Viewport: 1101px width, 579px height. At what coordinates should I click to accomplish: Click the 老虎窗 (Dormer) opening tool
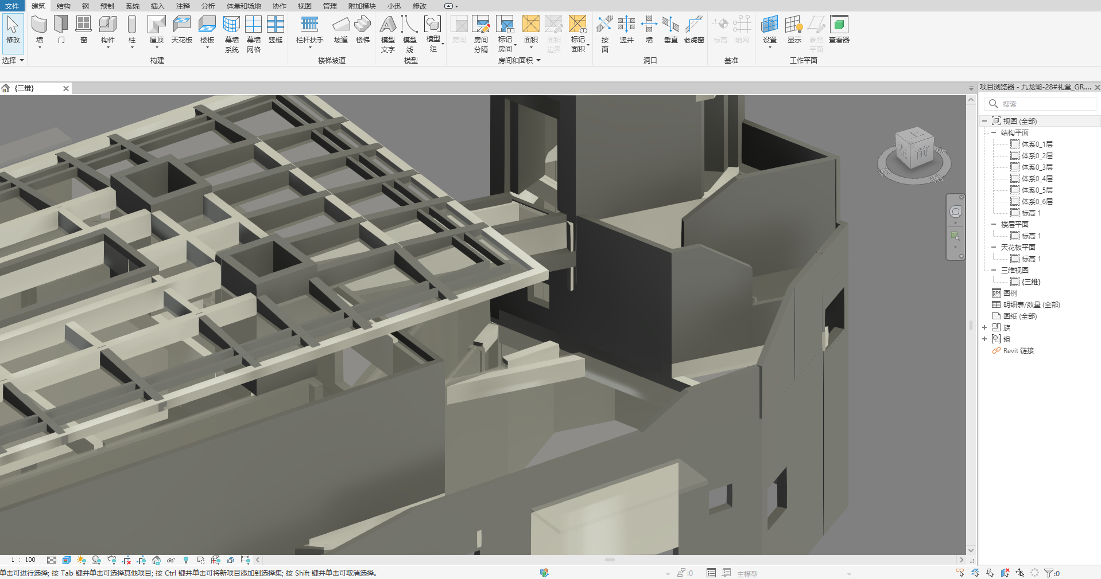point(693,30)
